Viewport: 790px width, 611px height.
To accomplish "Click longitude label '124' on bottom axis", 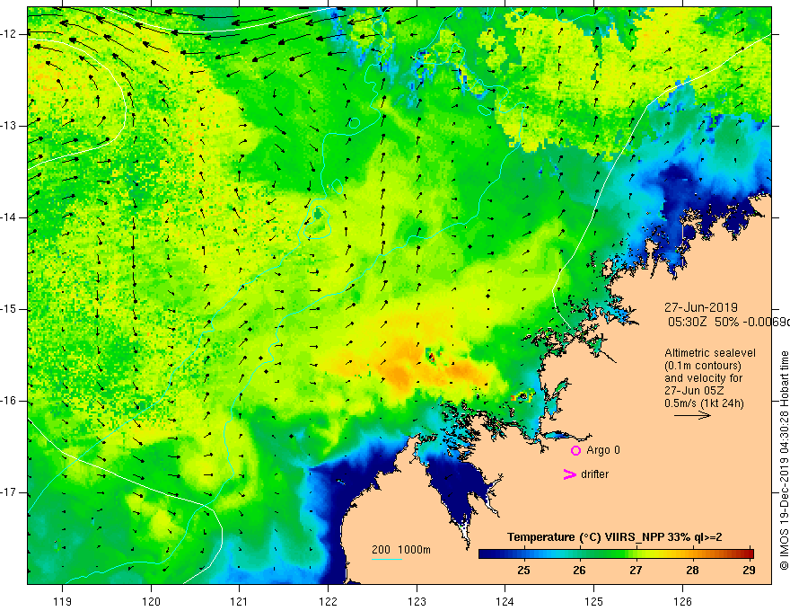I will 505,601.
